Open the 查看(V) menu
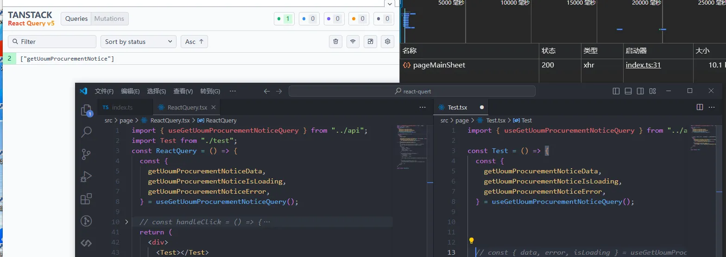The width and height of the screenshot is (726, 257). [183, 91]
